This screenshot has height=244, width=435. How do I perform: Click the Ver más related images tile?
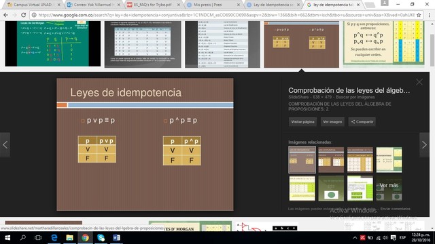(x=389, y=188)
